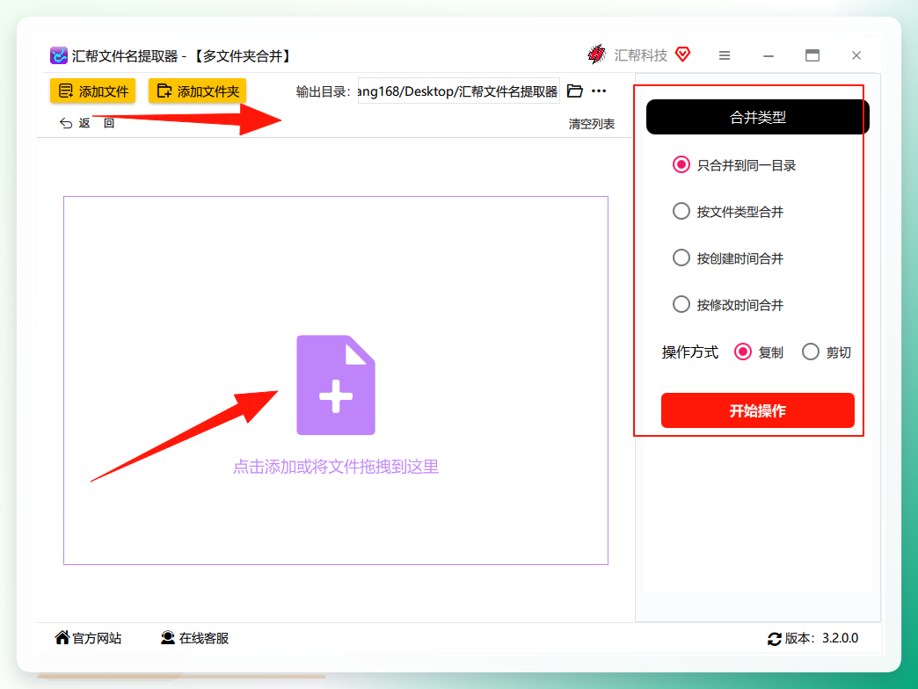918x689 pixels.
Task: Minimize the window
Action: click(x=769, y=55)
